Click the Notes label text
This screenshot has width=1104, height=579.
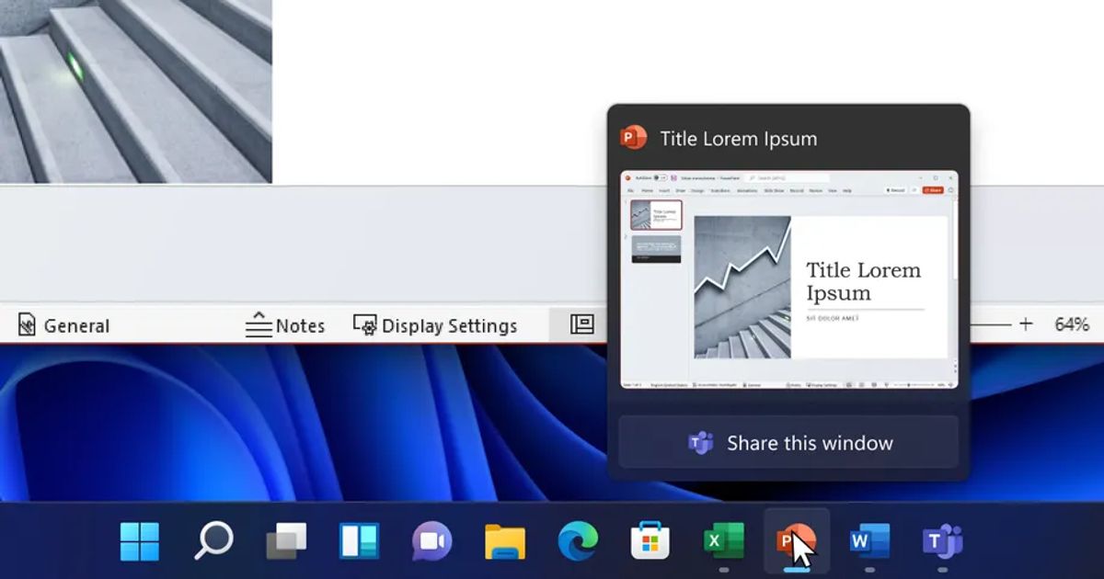tap(299, 324)
